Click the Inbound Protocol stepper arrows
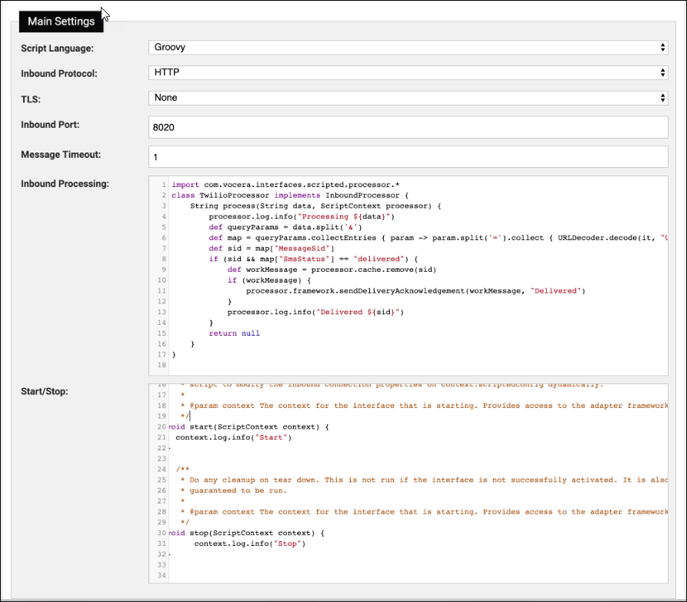Screen dimensions: 687x602 [x=662, y=72]
